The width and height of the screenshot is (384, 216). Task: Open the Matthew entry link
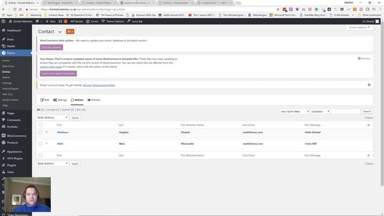coord(62,132)
